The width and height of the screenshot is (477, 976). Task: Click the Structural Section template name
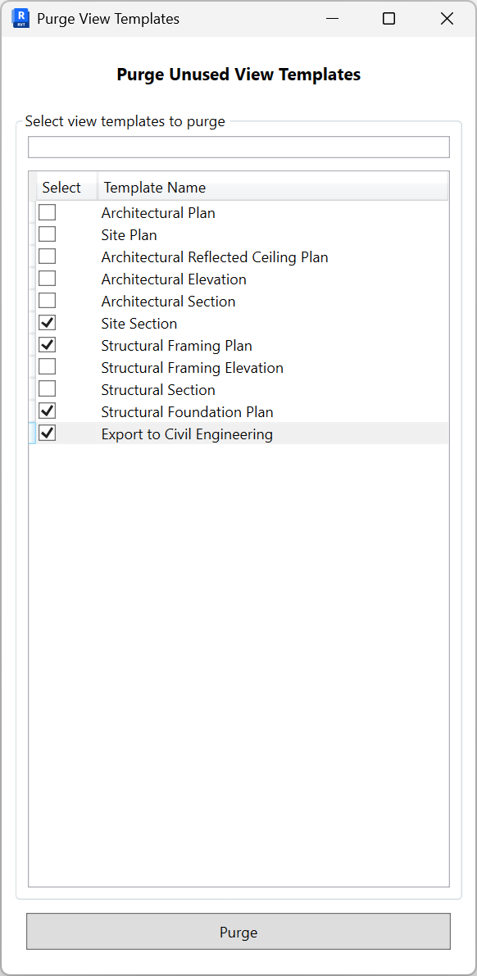pyautogui.click(x=157, y=389)
